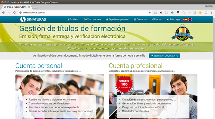Click the yellow moon extension icon

point(200,12)
